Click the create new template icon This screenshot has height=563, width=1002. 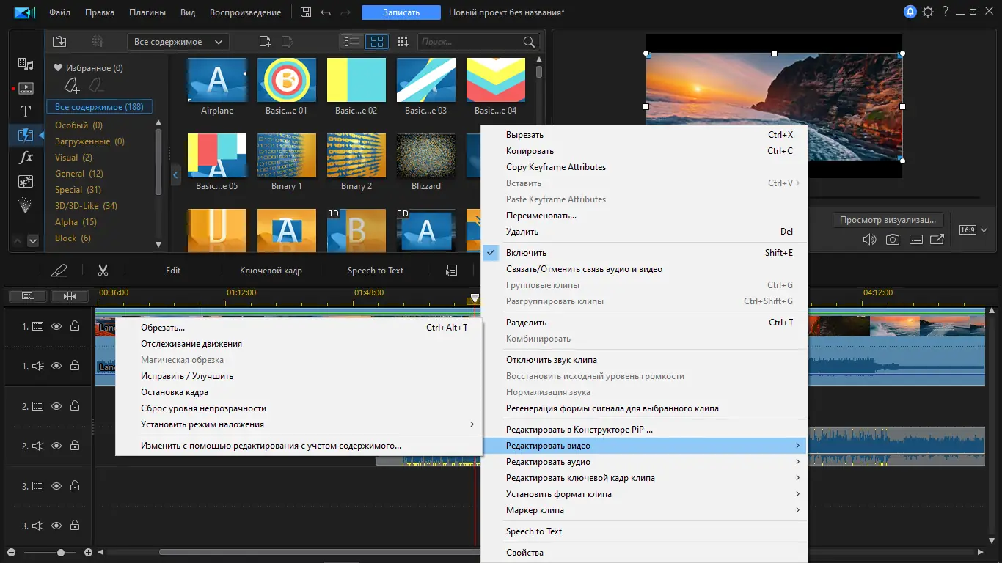click(266, 42)
